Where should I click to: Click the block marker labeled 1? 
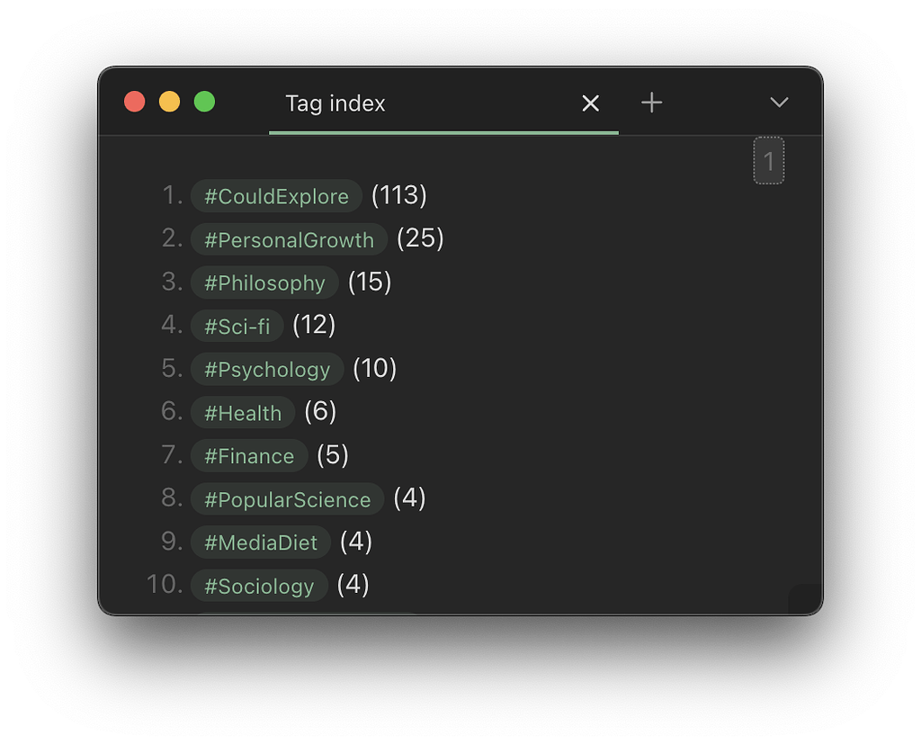[769, 161]
